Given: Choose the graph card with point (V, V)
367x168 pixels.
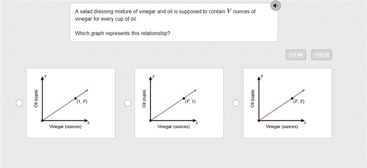Looking at the screenshot, I should pos(288,103).
